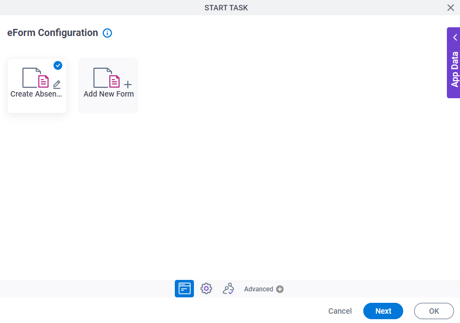Open the eForm Configuration info icon
The height and width of the screenshot is (323, 460).
[x=108, y=33]
